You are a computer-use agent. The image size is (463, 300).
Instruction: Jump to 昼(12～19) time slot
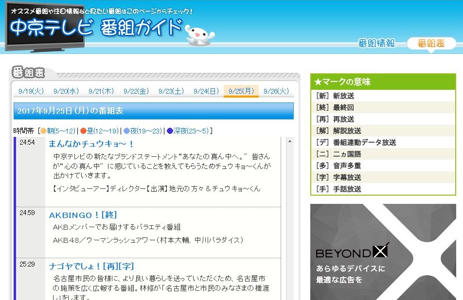tap(103, 131)
